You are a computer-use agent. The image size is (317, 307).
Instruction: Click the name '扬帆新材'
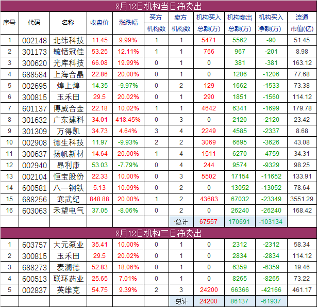[69, 154]
